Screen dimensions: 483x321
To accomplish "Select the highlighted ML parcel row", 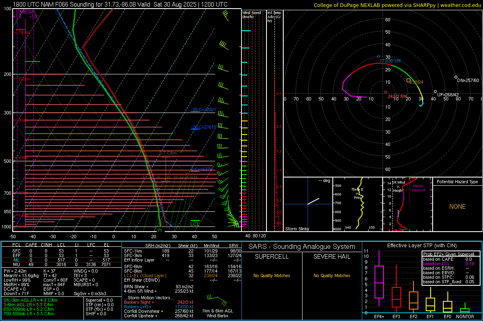I will click(61, 260).
